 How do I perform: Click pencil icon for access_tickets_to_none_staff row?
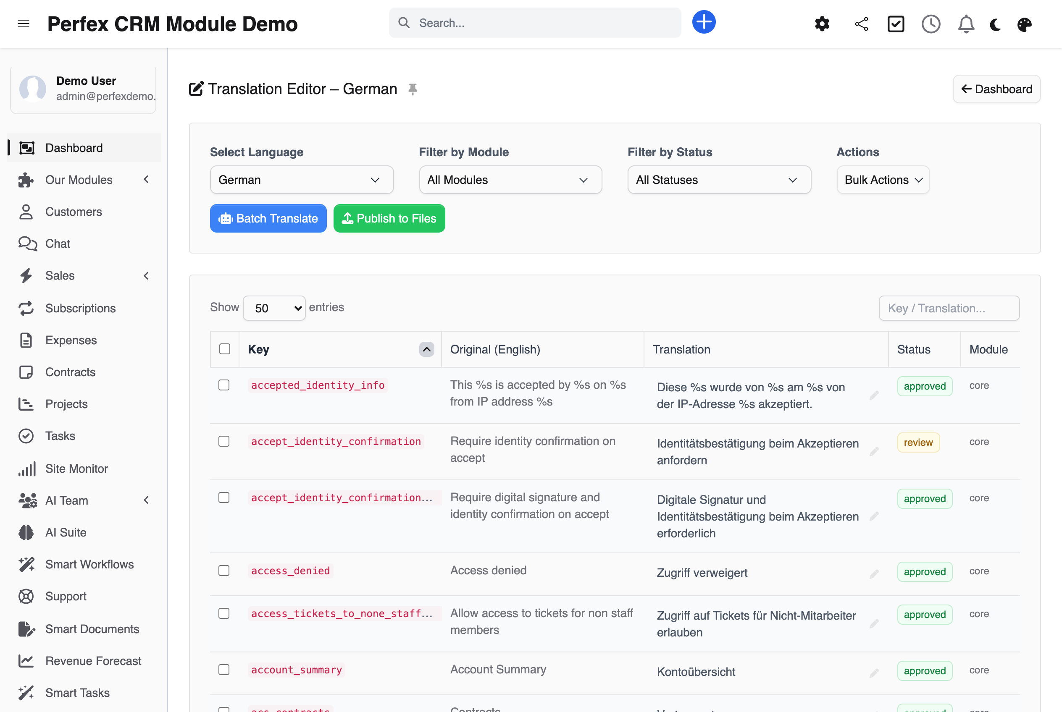(x=874, y=624)
